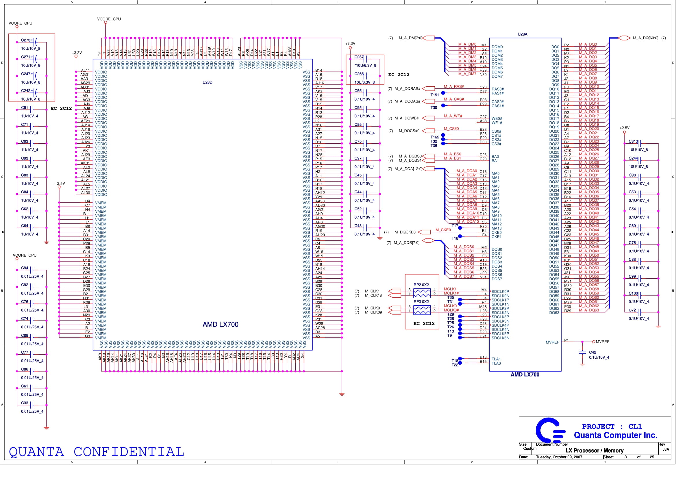Image resolution: width=676 pixels, height=478 pixels.
Task: Click the Quanta Computer logo in the title block
Action: (x=551, y=430)
